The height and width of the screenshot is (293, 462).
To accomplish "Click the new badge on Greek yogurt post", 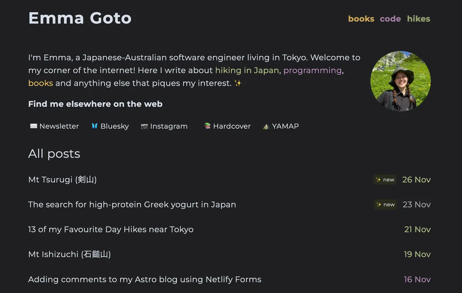I will tap(385, 205).
